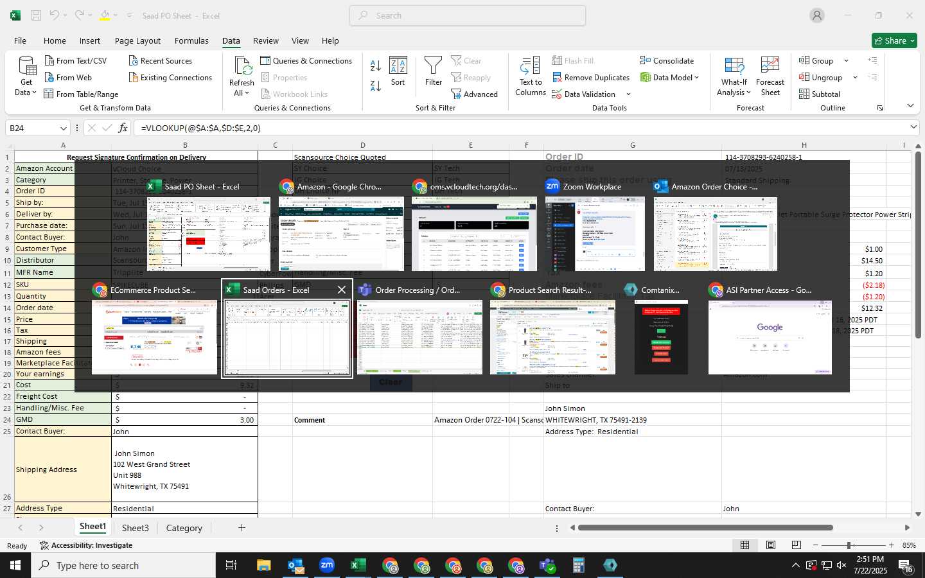
Task: Open the File menu
Action: pos(20,40)
